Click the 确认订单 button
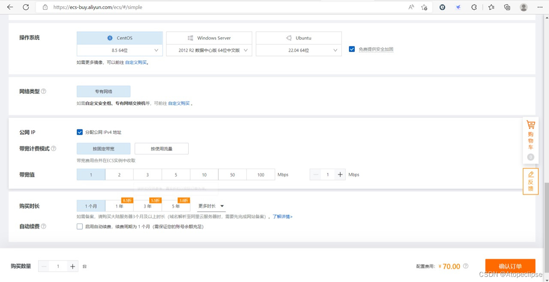549x282 pixels. tap(510, 266)
